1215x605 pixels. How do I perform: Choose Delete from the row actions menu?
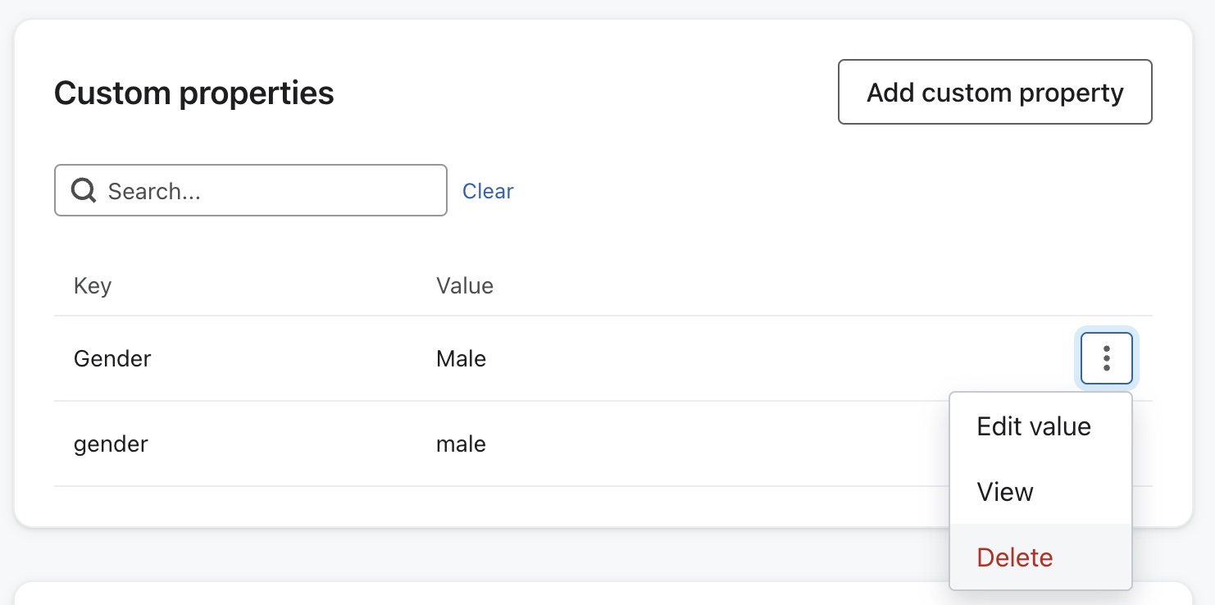1015,557
